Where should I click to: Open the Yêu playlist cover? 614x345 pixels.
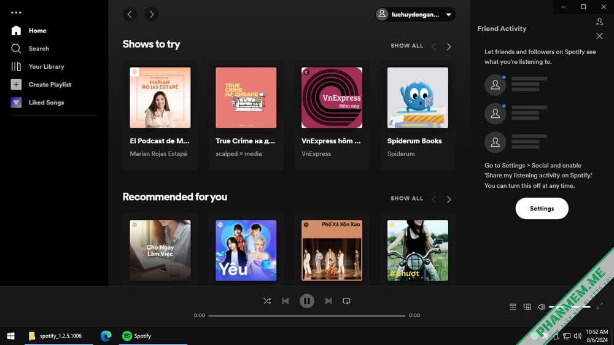(246, 250)
